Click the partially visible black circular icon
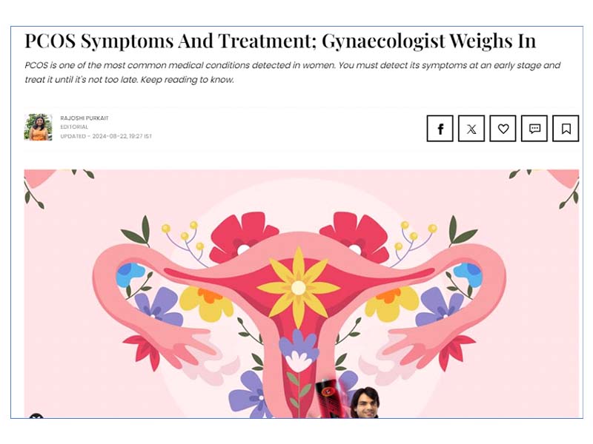Viewport: 593px width, 444px height. [36, 416]
